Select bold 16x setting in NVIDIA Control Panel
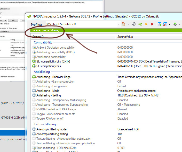This screenshot has height=152, width=182. (12, 45)
